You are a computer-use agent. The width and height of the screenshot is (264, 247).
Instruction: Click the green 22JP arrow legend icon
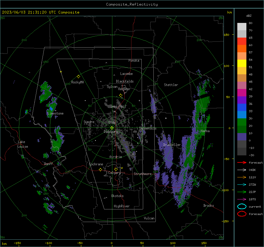click(x=242, y=192)
